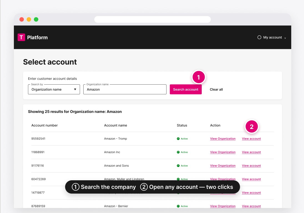Click account name Amazon - Bernier
This screenshot has width=304, height=213.
116,206
